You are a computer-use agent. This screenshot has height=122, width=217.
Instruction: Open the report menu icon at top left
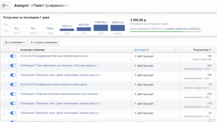point(5,5)
